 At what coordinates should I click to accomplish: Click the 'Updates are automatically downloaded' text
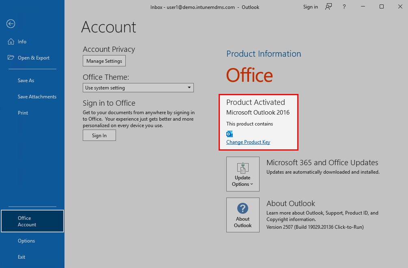coord(323,172)
